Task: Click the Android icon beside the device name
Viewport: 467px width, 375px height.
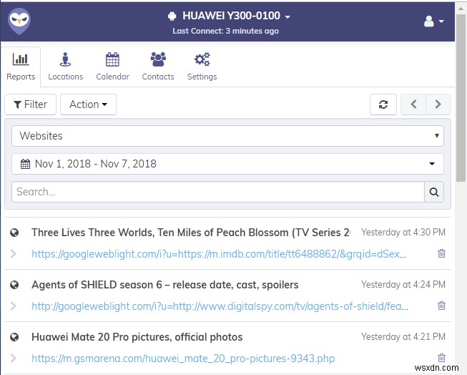Action: [x=172, y=16]
